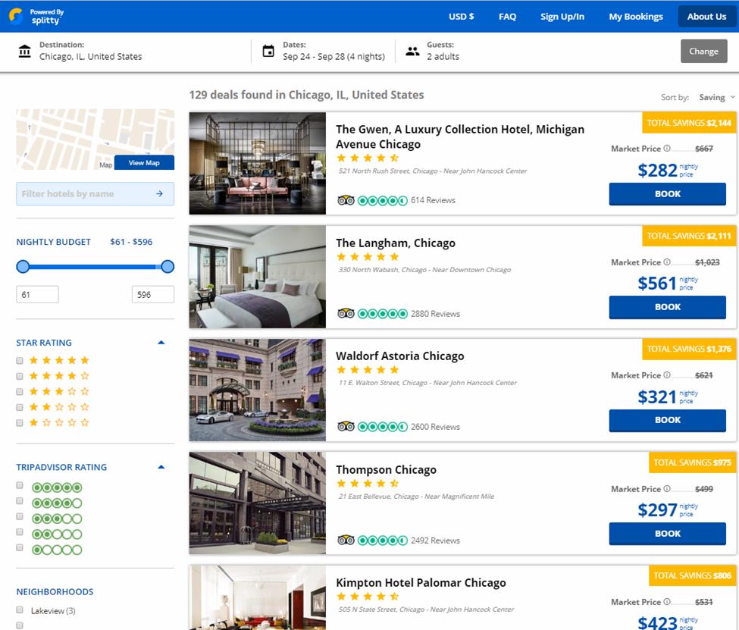This screenshot has height=630, width=739.
Task: Click TripAdvisor rating bubbles for Waldorf Astoria
Action: click(383, 427)
